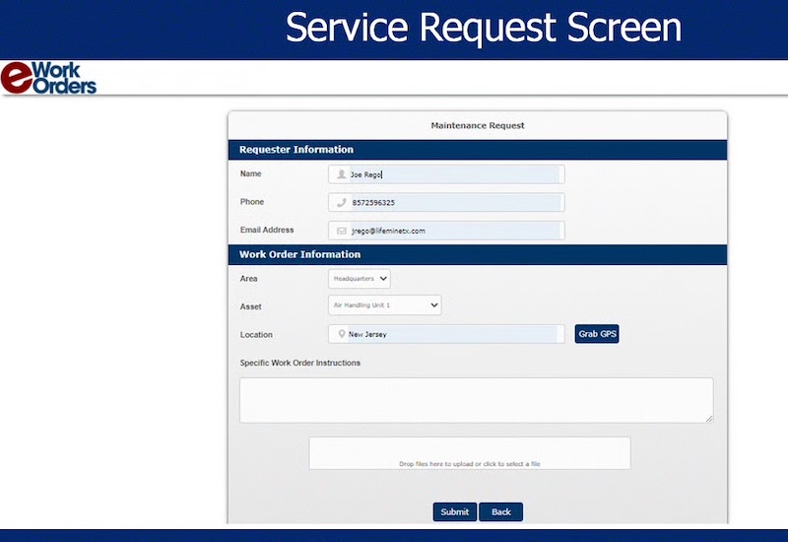
Task: Click the Phone number input field
Action: [446, 203]
